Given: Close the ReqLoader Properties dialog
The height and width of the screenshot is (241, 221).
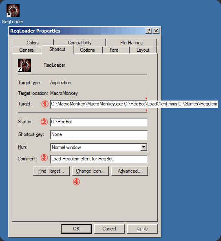Looking at the screenshot, I should tap(156, 31).
